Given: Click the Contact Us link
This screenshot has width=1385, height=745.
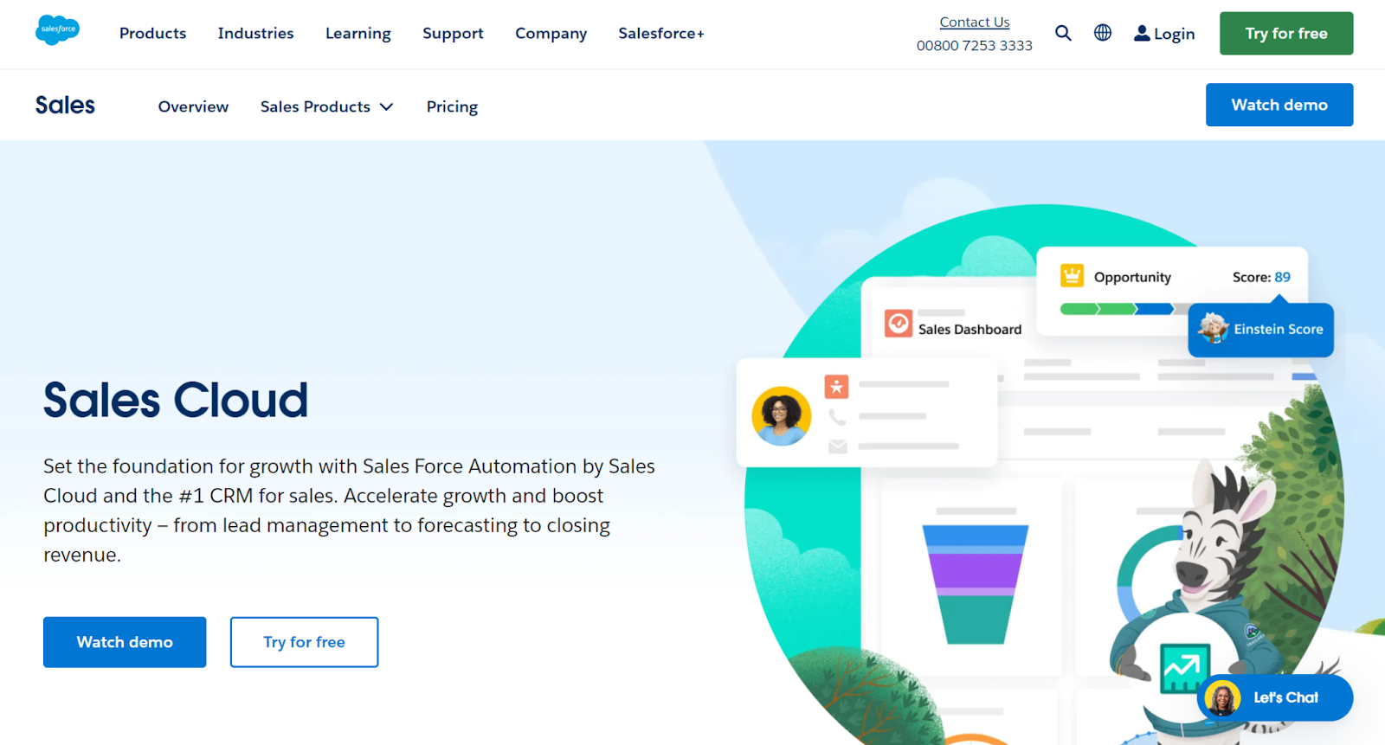Looking at the screenshot, I should 975,22.
